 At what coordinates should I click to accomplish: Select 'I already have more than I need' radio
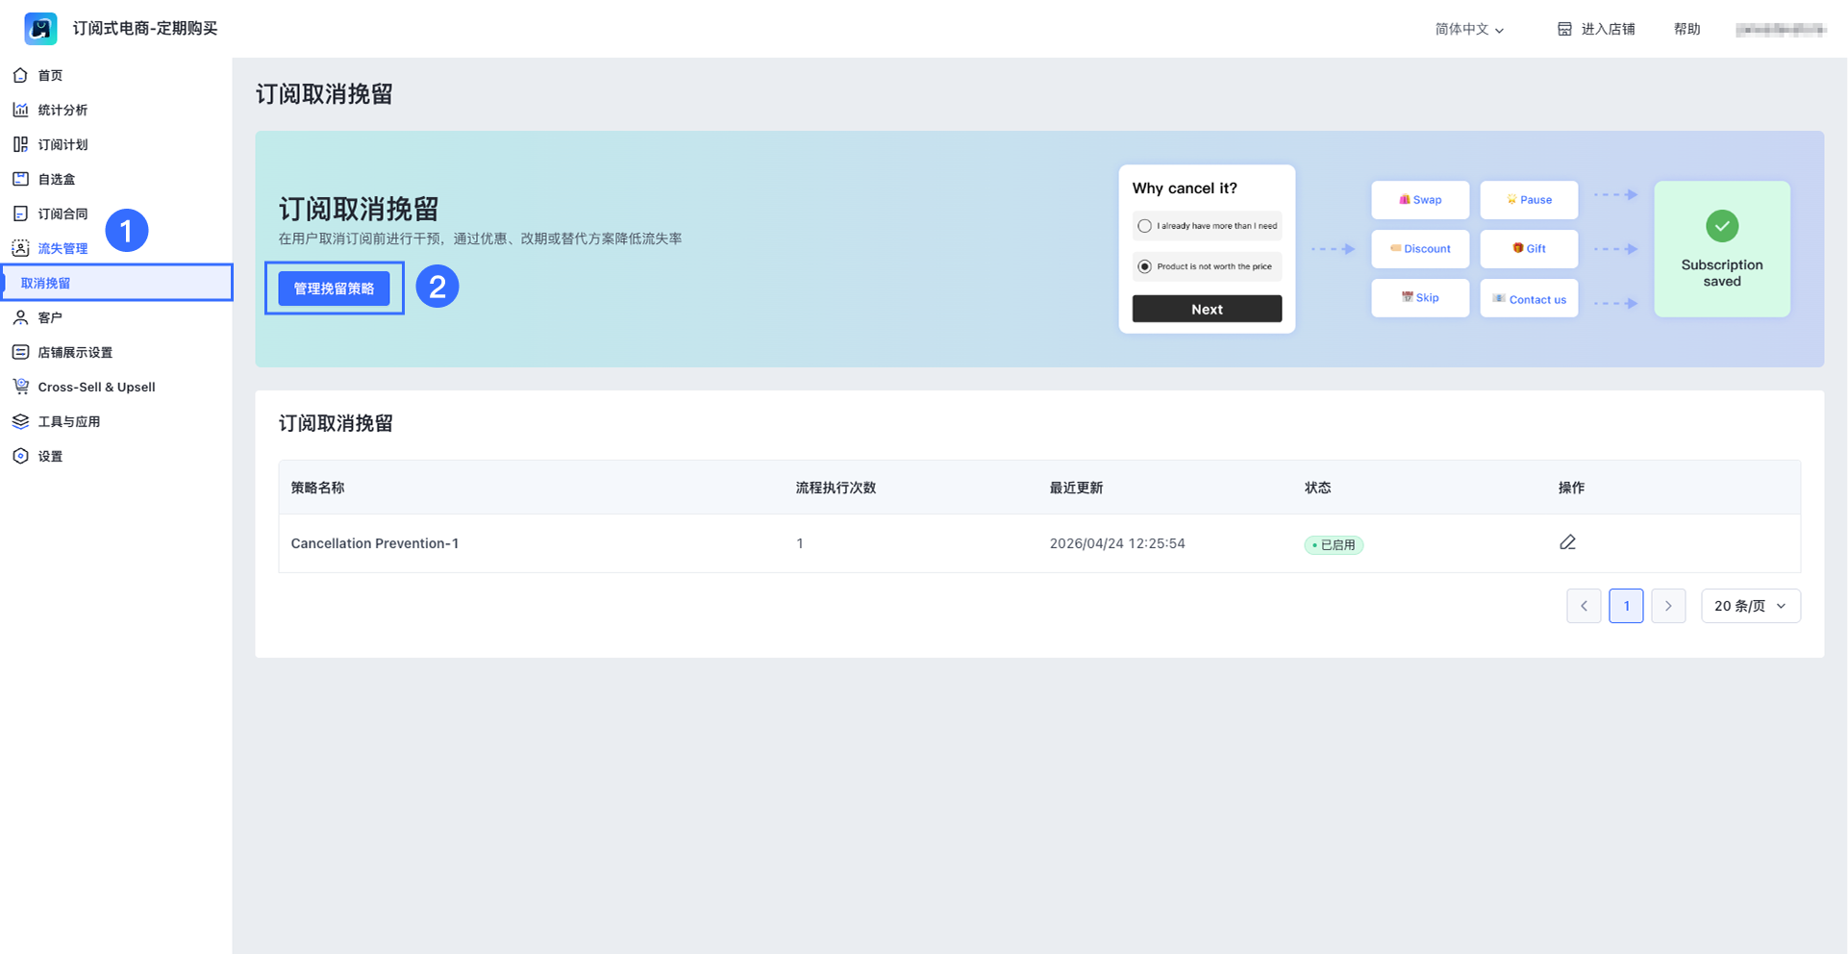(x=1144, y=226)
